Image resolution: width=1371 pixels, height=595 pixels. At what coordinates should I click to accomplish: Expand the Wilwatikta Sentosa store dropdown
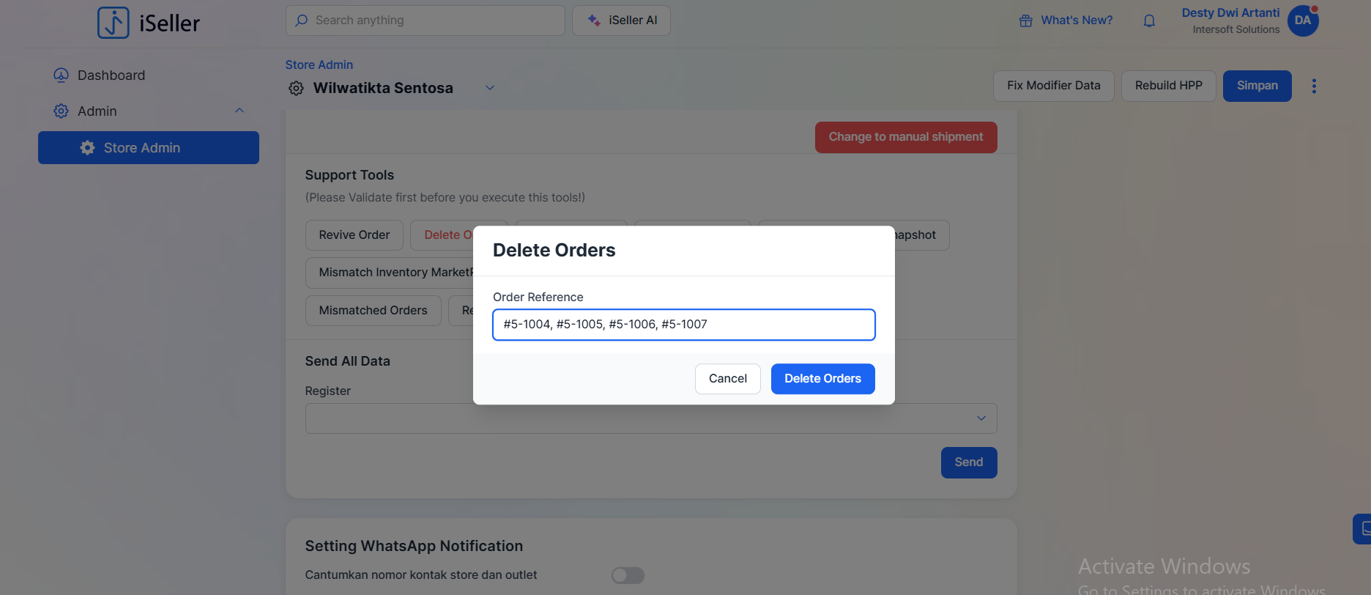(x=490, y=88)
